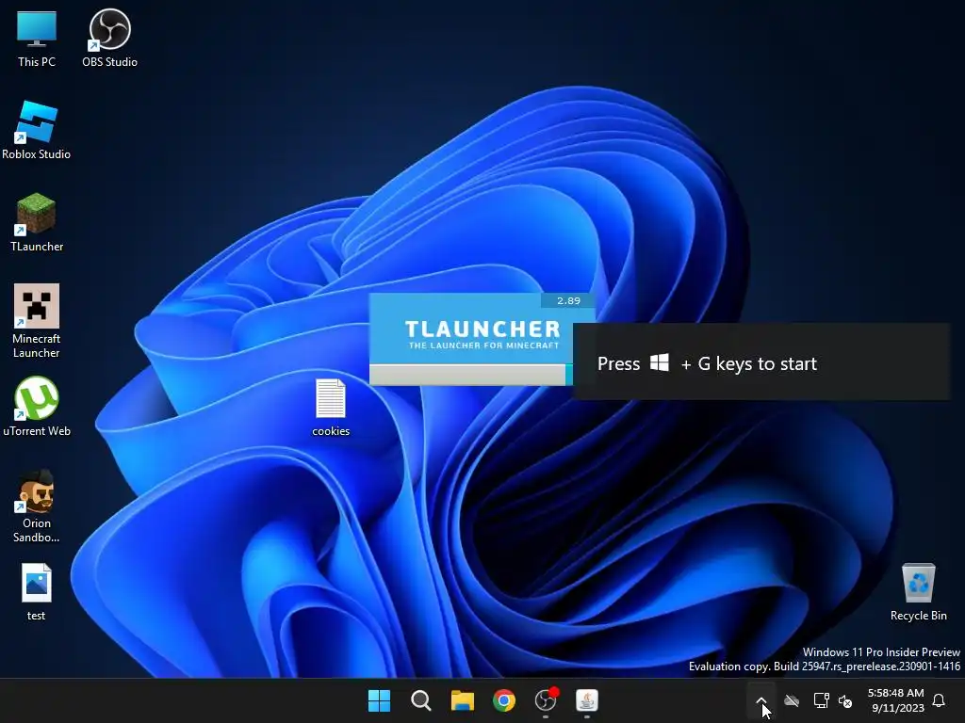The image size is (965, 723).
Task: Open OneDrive cloud tray icon
Action: pos(792,700)
